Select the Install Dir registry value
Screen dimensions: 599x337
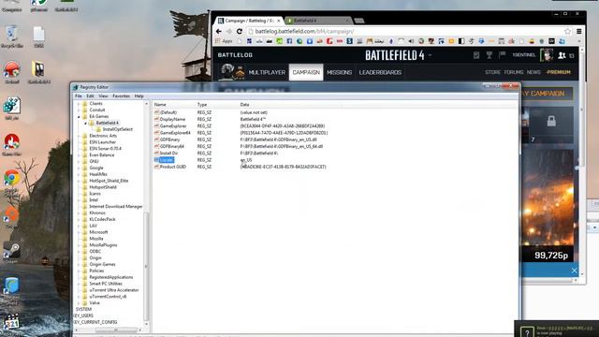point(168,154)
